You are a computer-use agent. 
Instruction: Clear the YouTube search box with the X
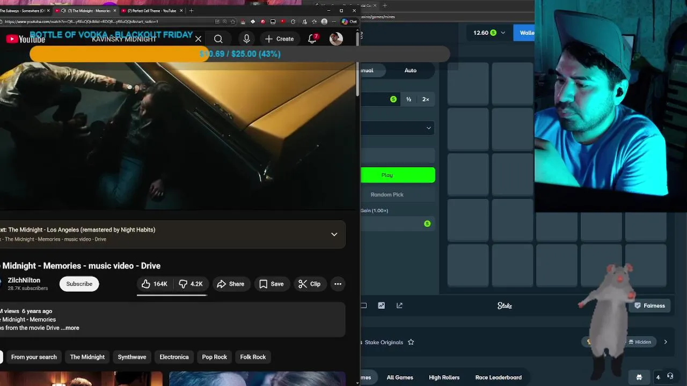[198, 39]
